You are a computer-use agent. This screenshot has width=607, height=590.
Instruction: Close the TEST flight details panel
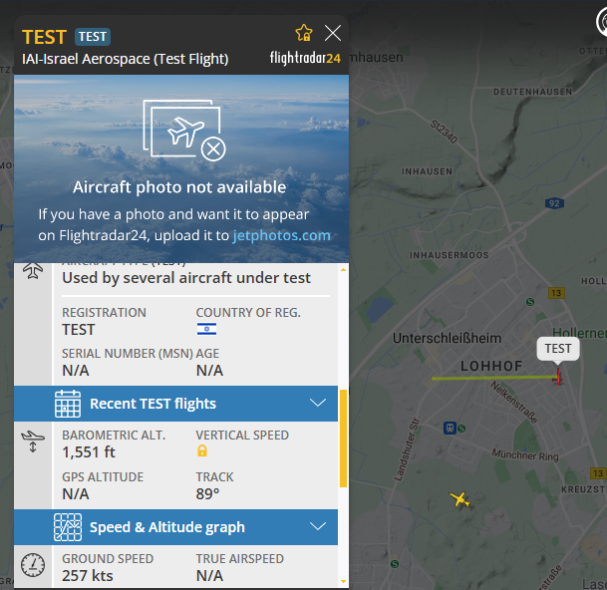(x=333, y=33)
